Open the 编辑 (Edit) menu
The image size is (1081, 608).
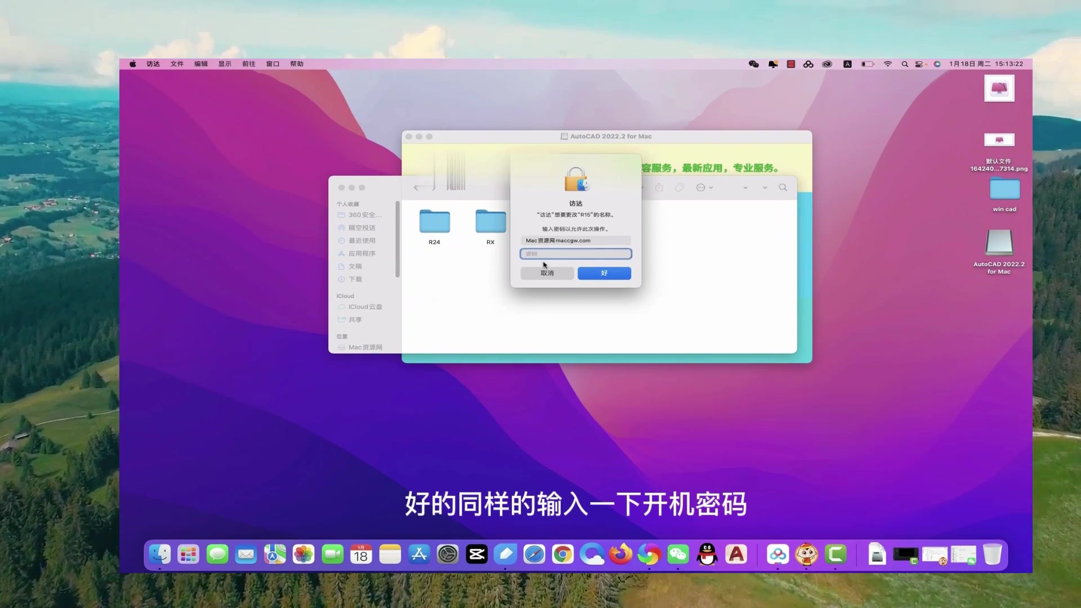(201, 64)
